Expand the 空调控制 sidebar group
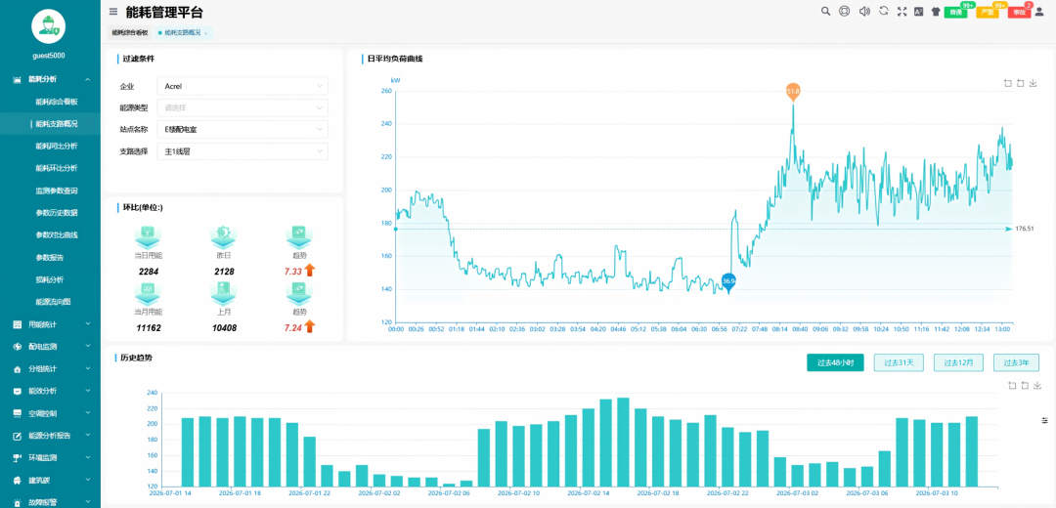Viewport: 1056px width, 508px height. click(x=51, y=413)
